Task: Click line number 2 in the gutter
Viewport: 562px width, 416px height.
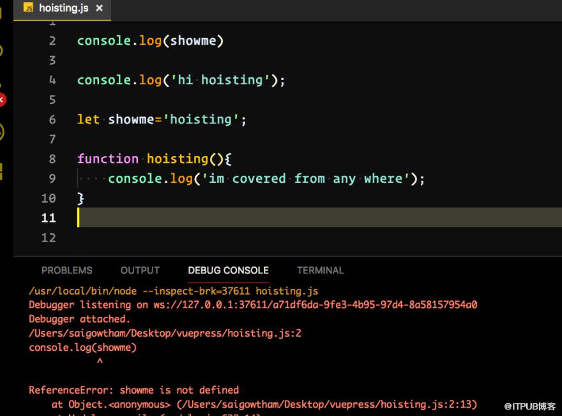Action: coord(52,41)
